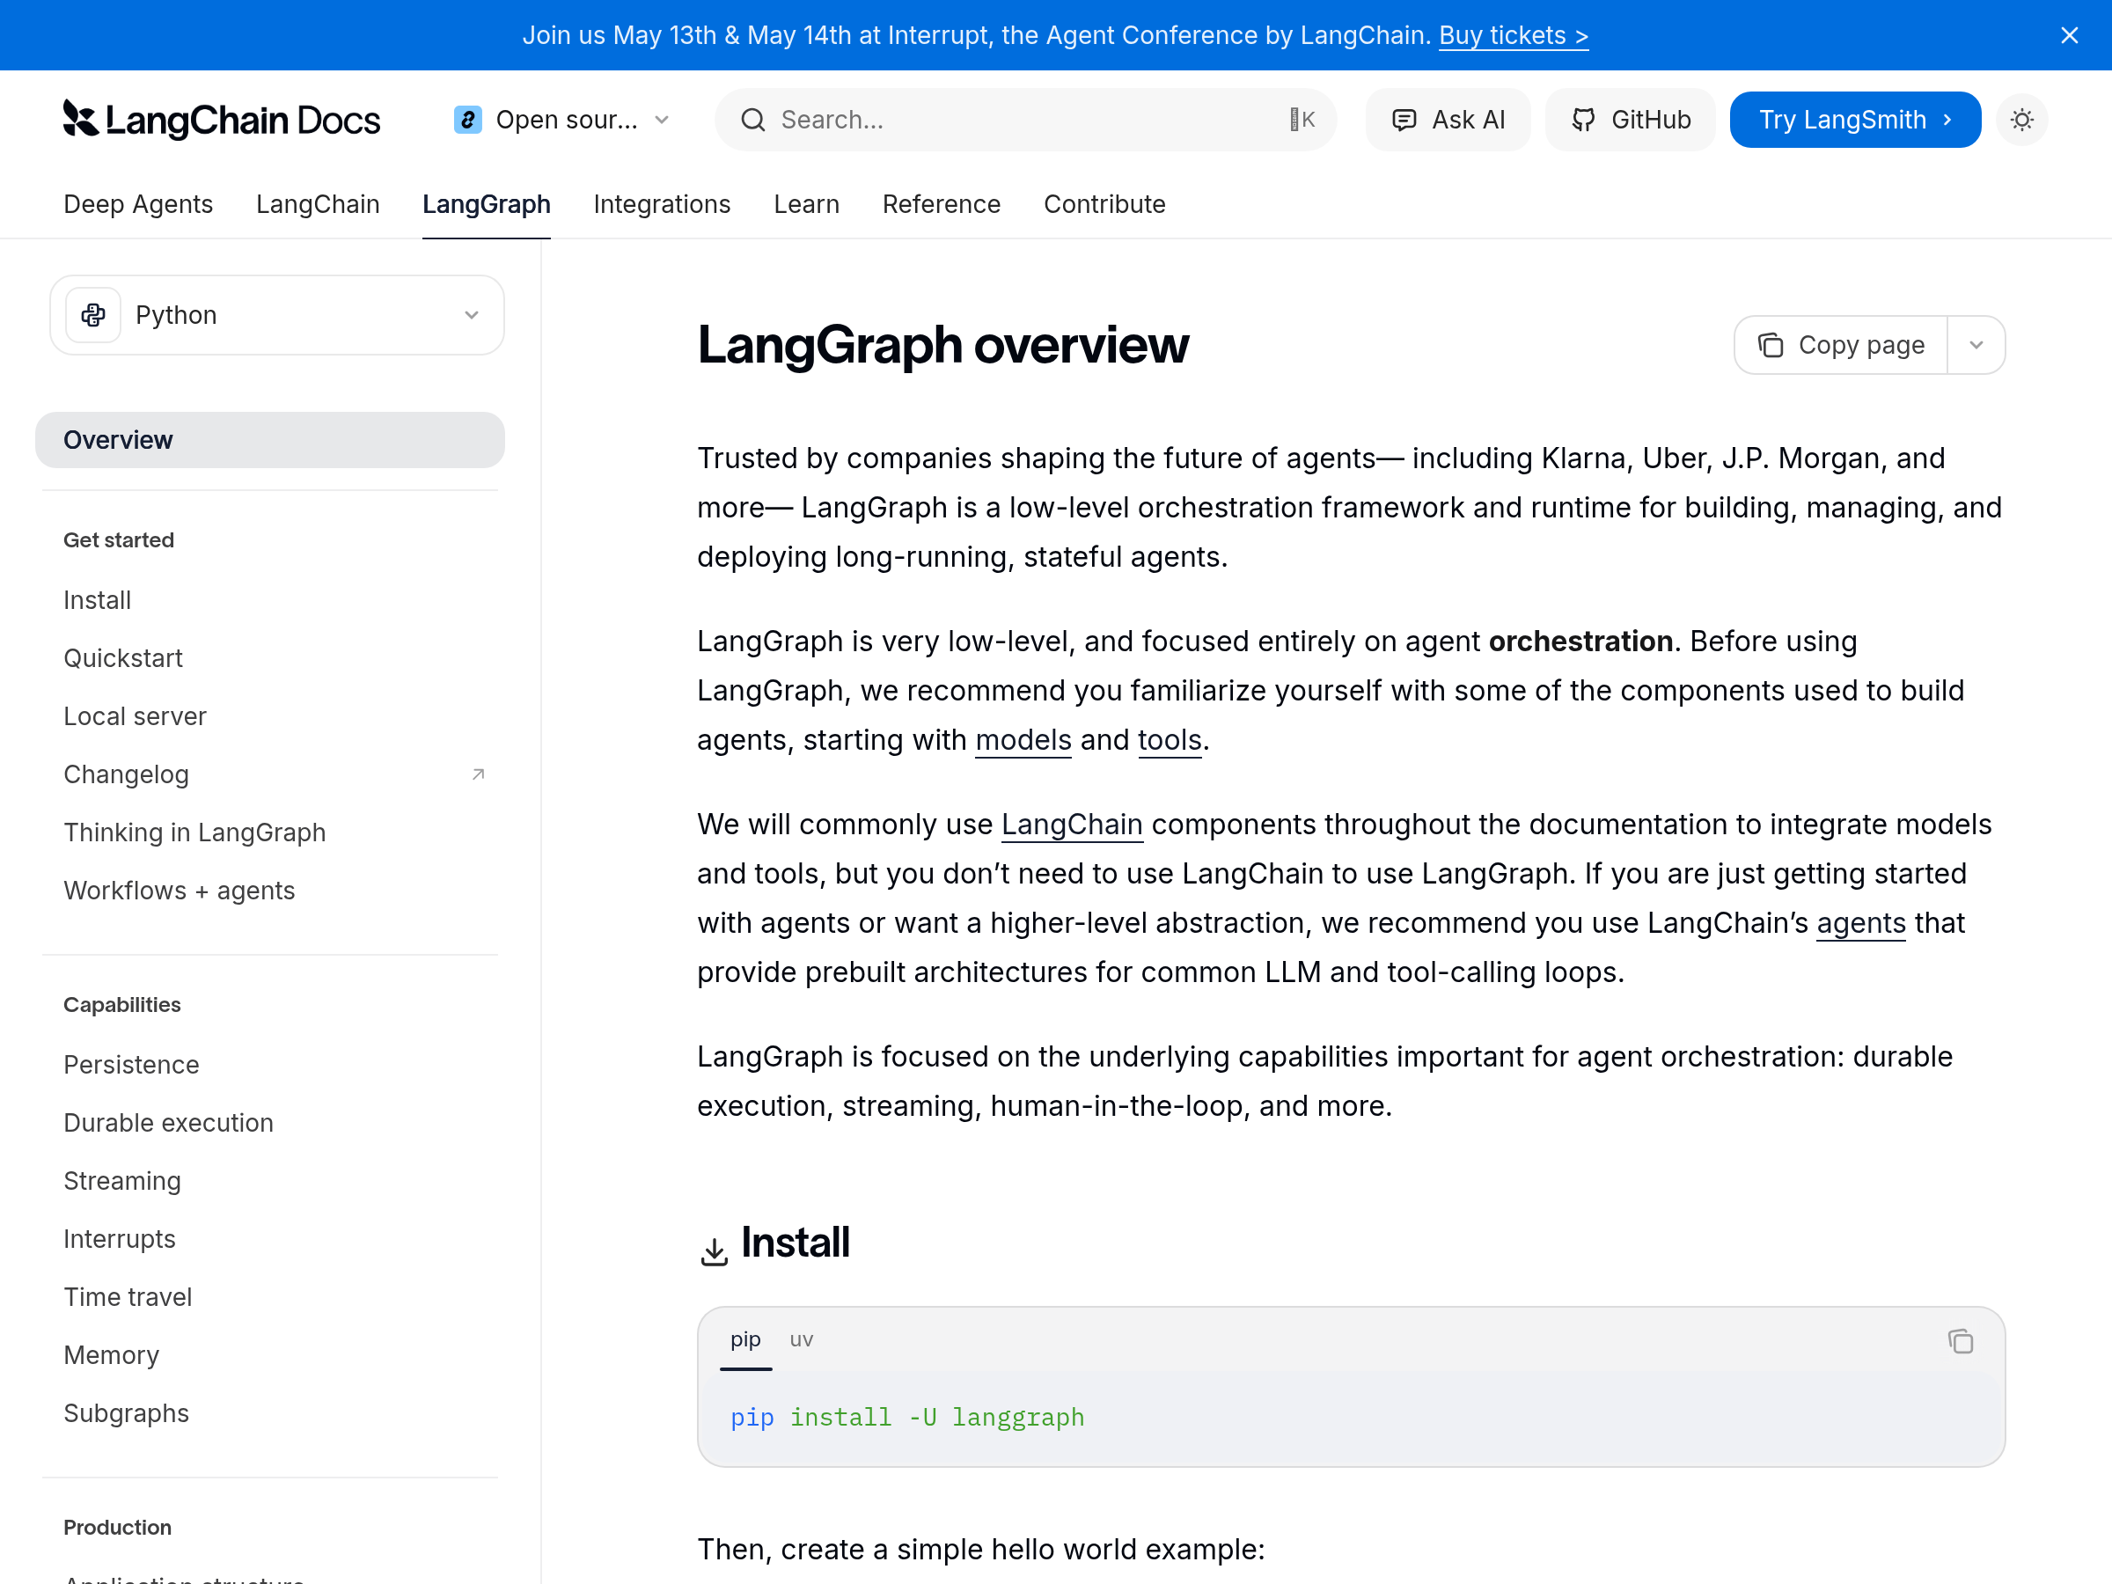
Task: Click the LangChain Docs logo
Action: tap(221, 120)
